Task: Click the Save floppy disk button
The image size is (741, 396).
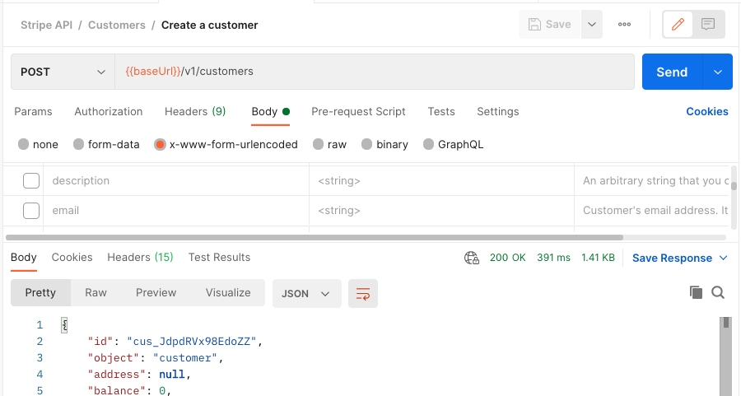Action: (550, 25)
